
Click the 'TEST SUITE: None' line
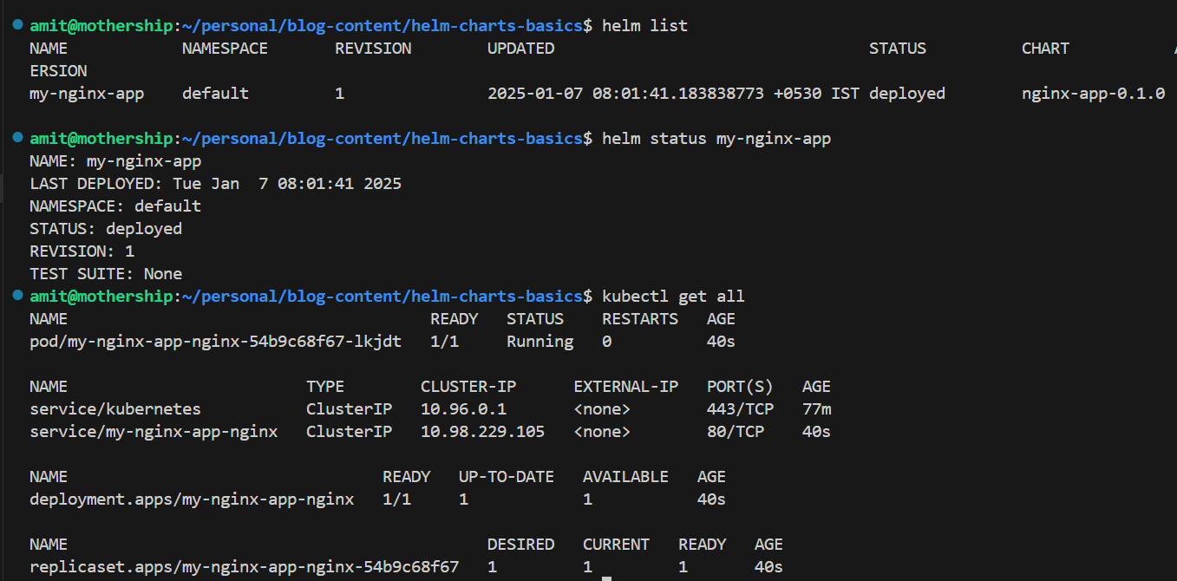106,274
